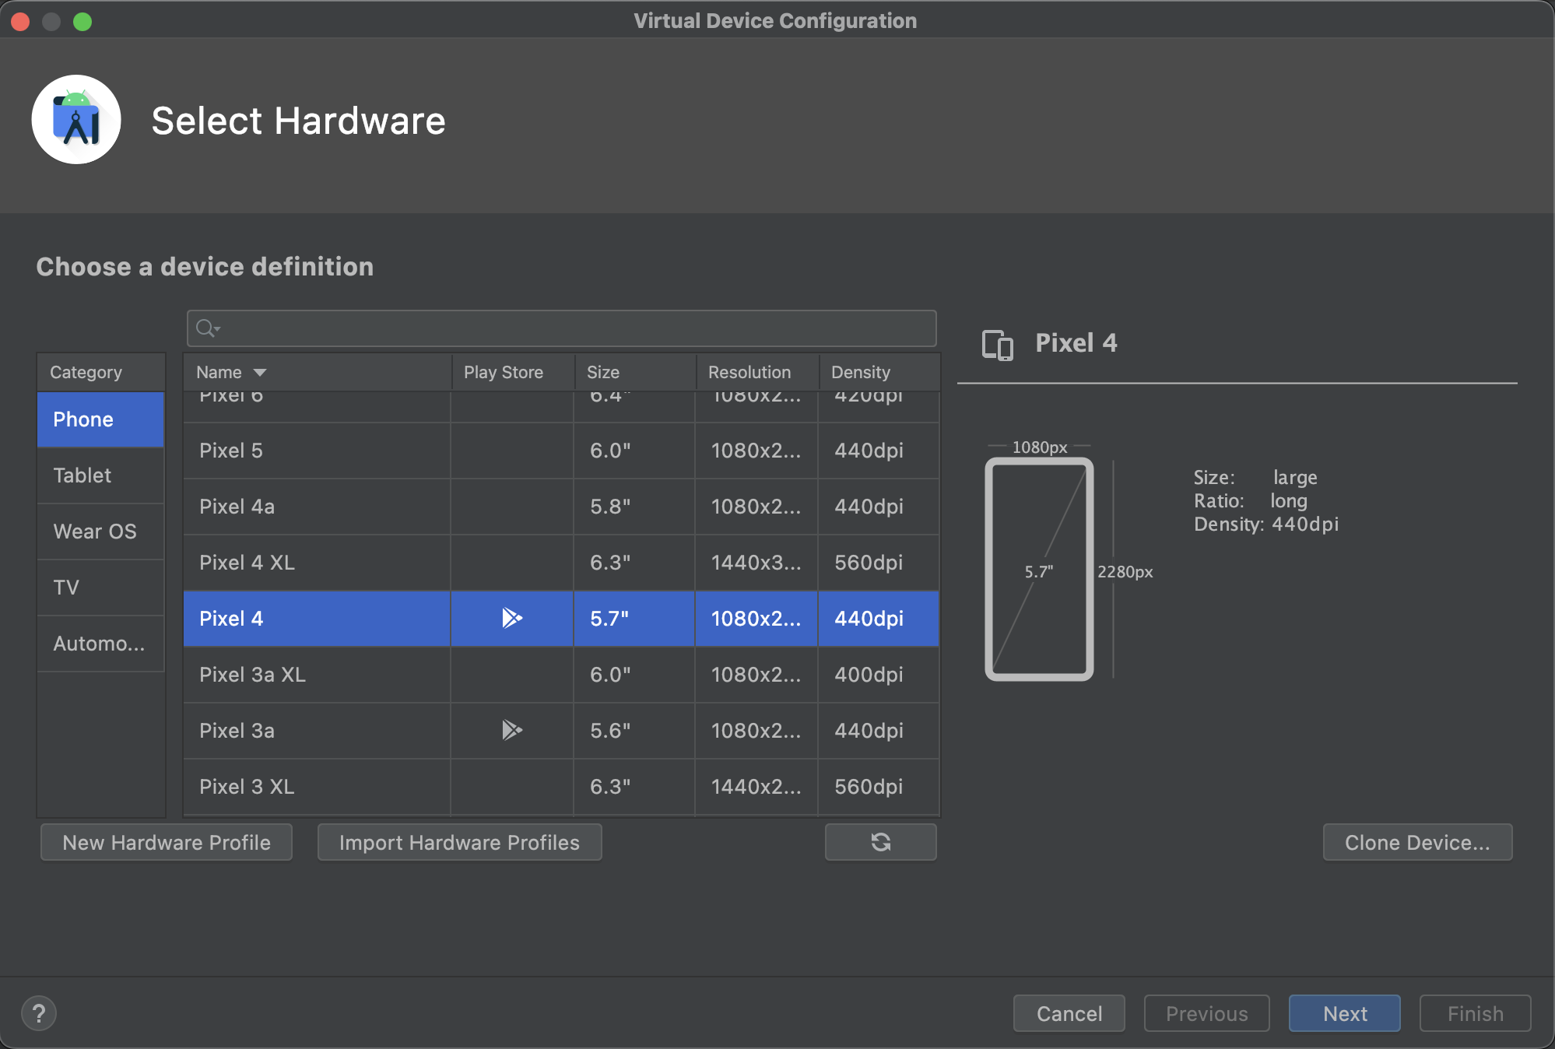This screenshot has height=1049, width=1555.
Task: Open the search options dropdown arrow
Action: point(218,329)
